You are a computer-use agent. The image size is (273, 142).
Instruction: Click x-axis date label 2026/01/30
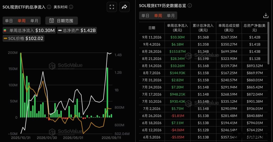47,138
